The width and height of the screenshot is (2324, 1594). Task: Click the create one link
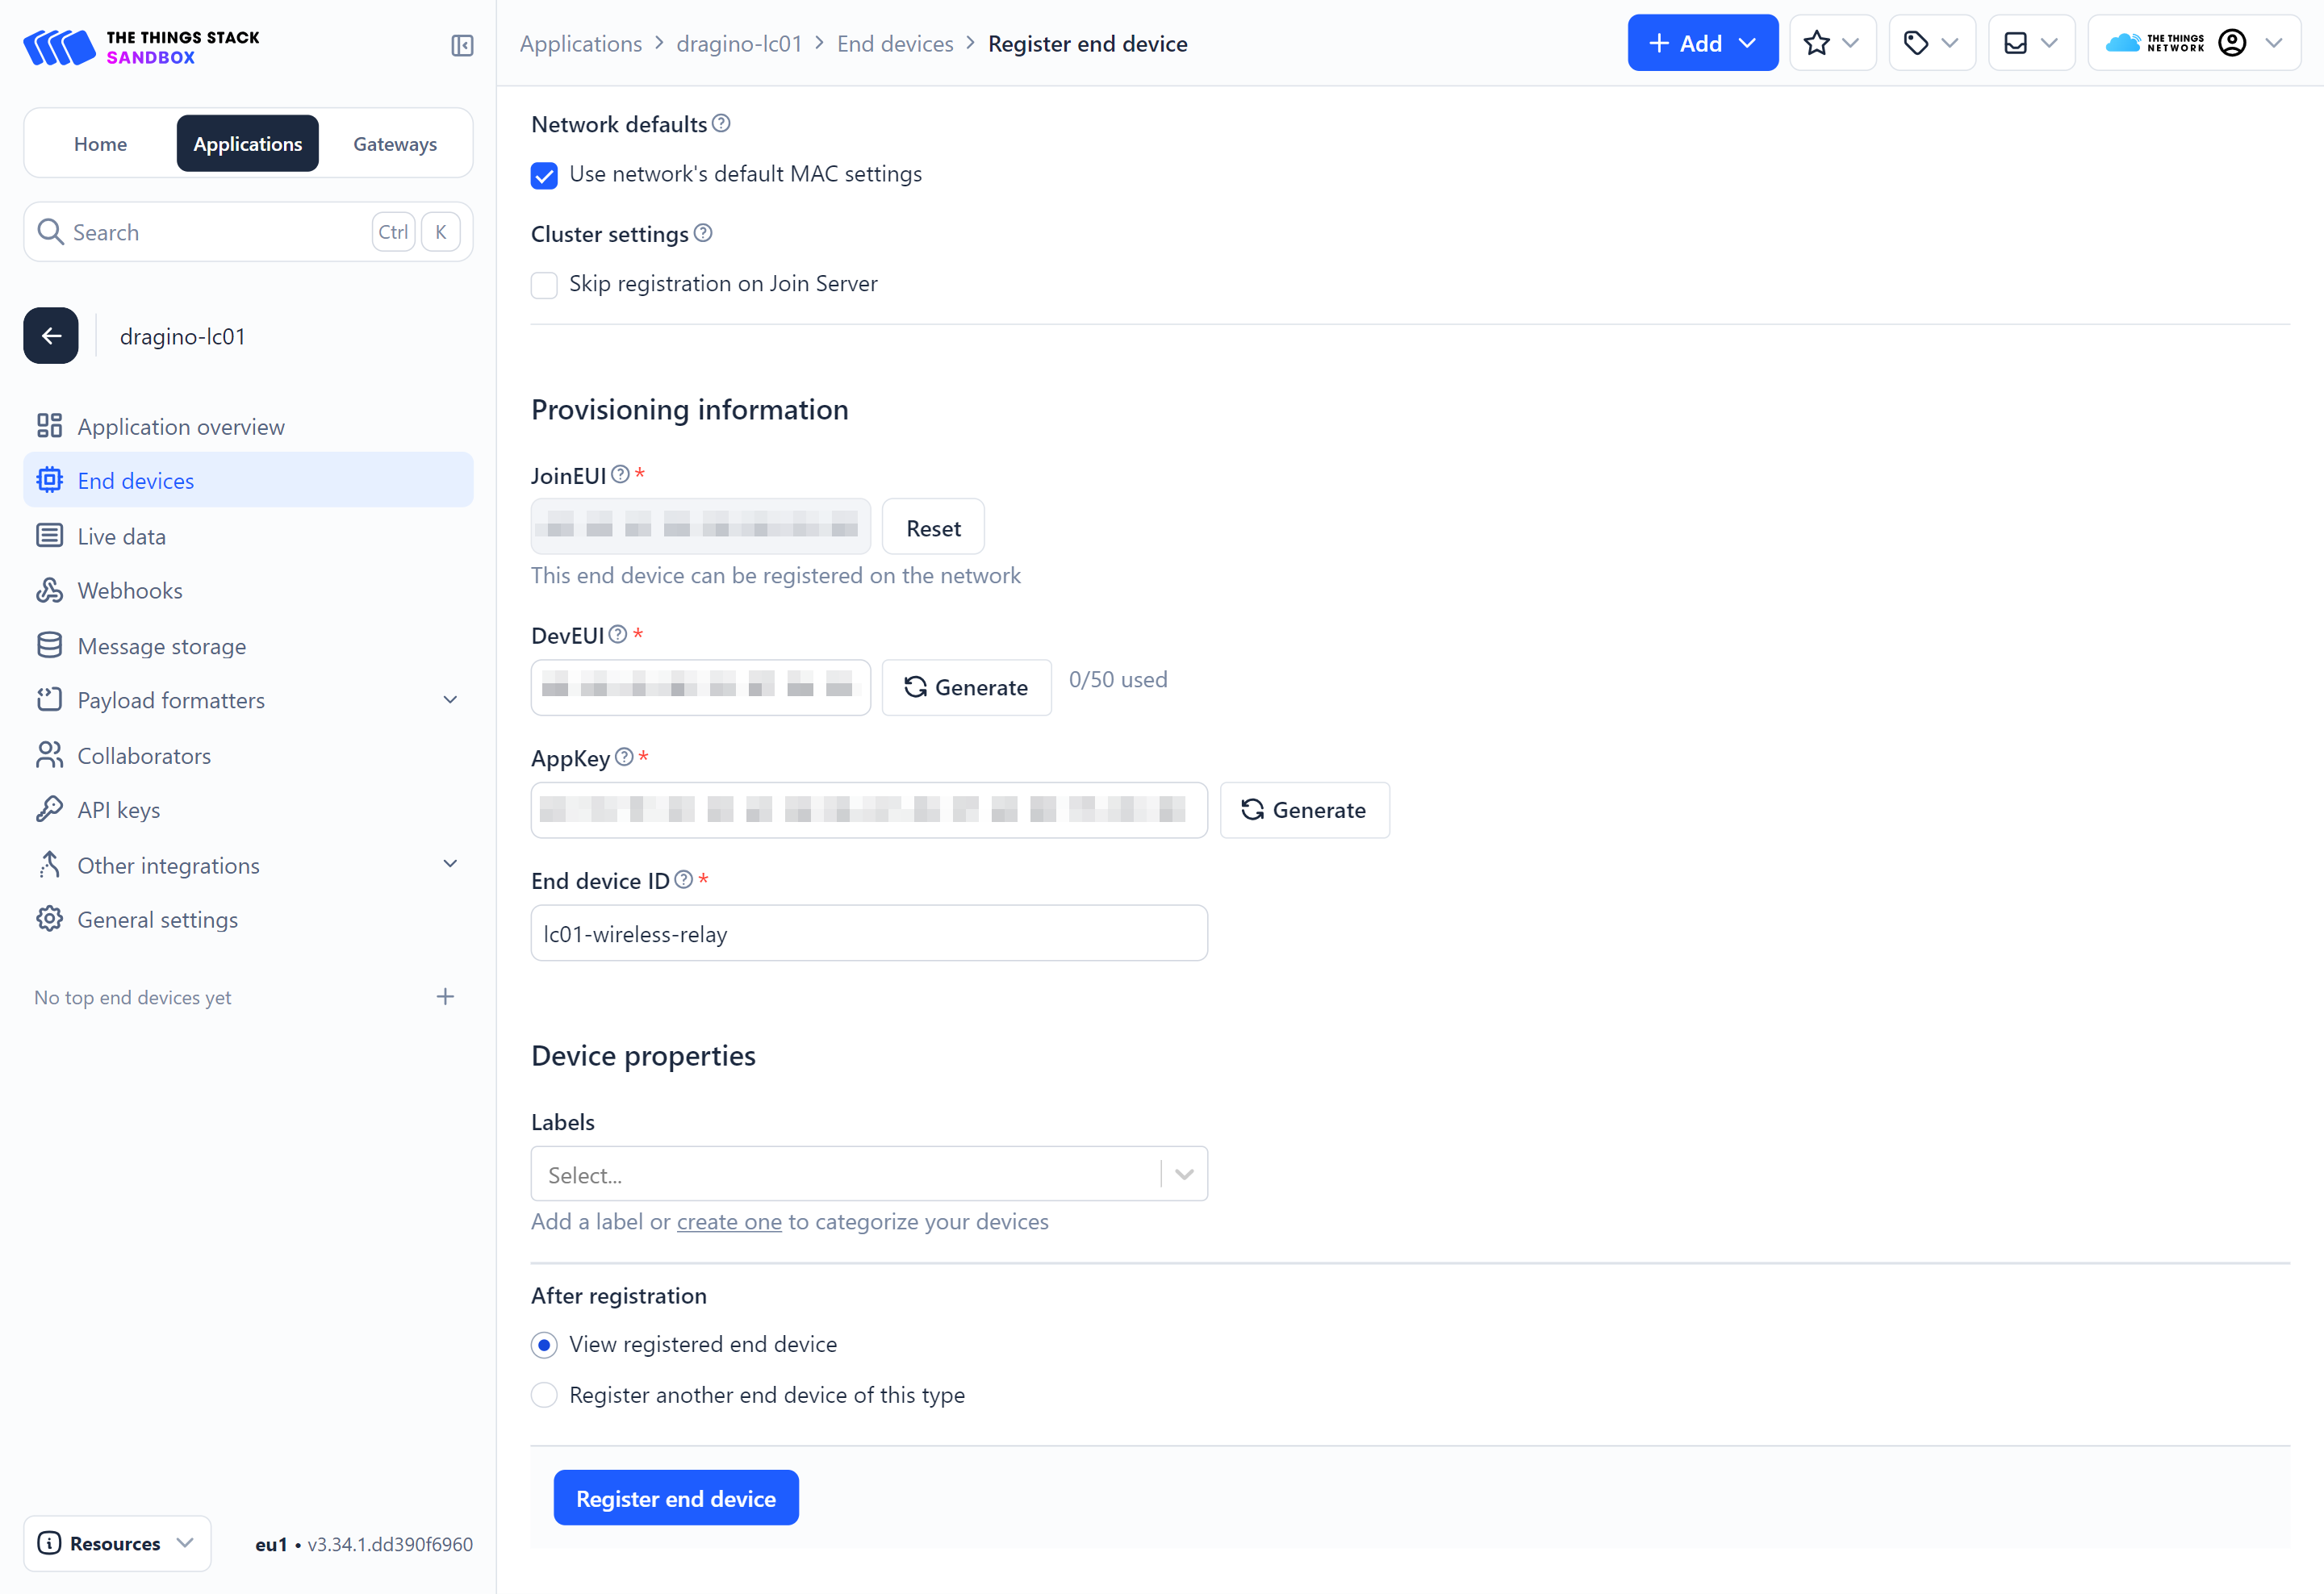(x=729, y=1221)
